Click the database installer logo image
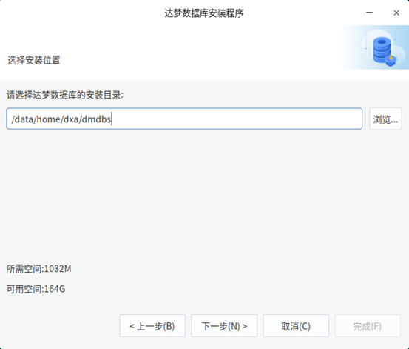The width and height of the screenshot is (409, 349). pos(376,47)
